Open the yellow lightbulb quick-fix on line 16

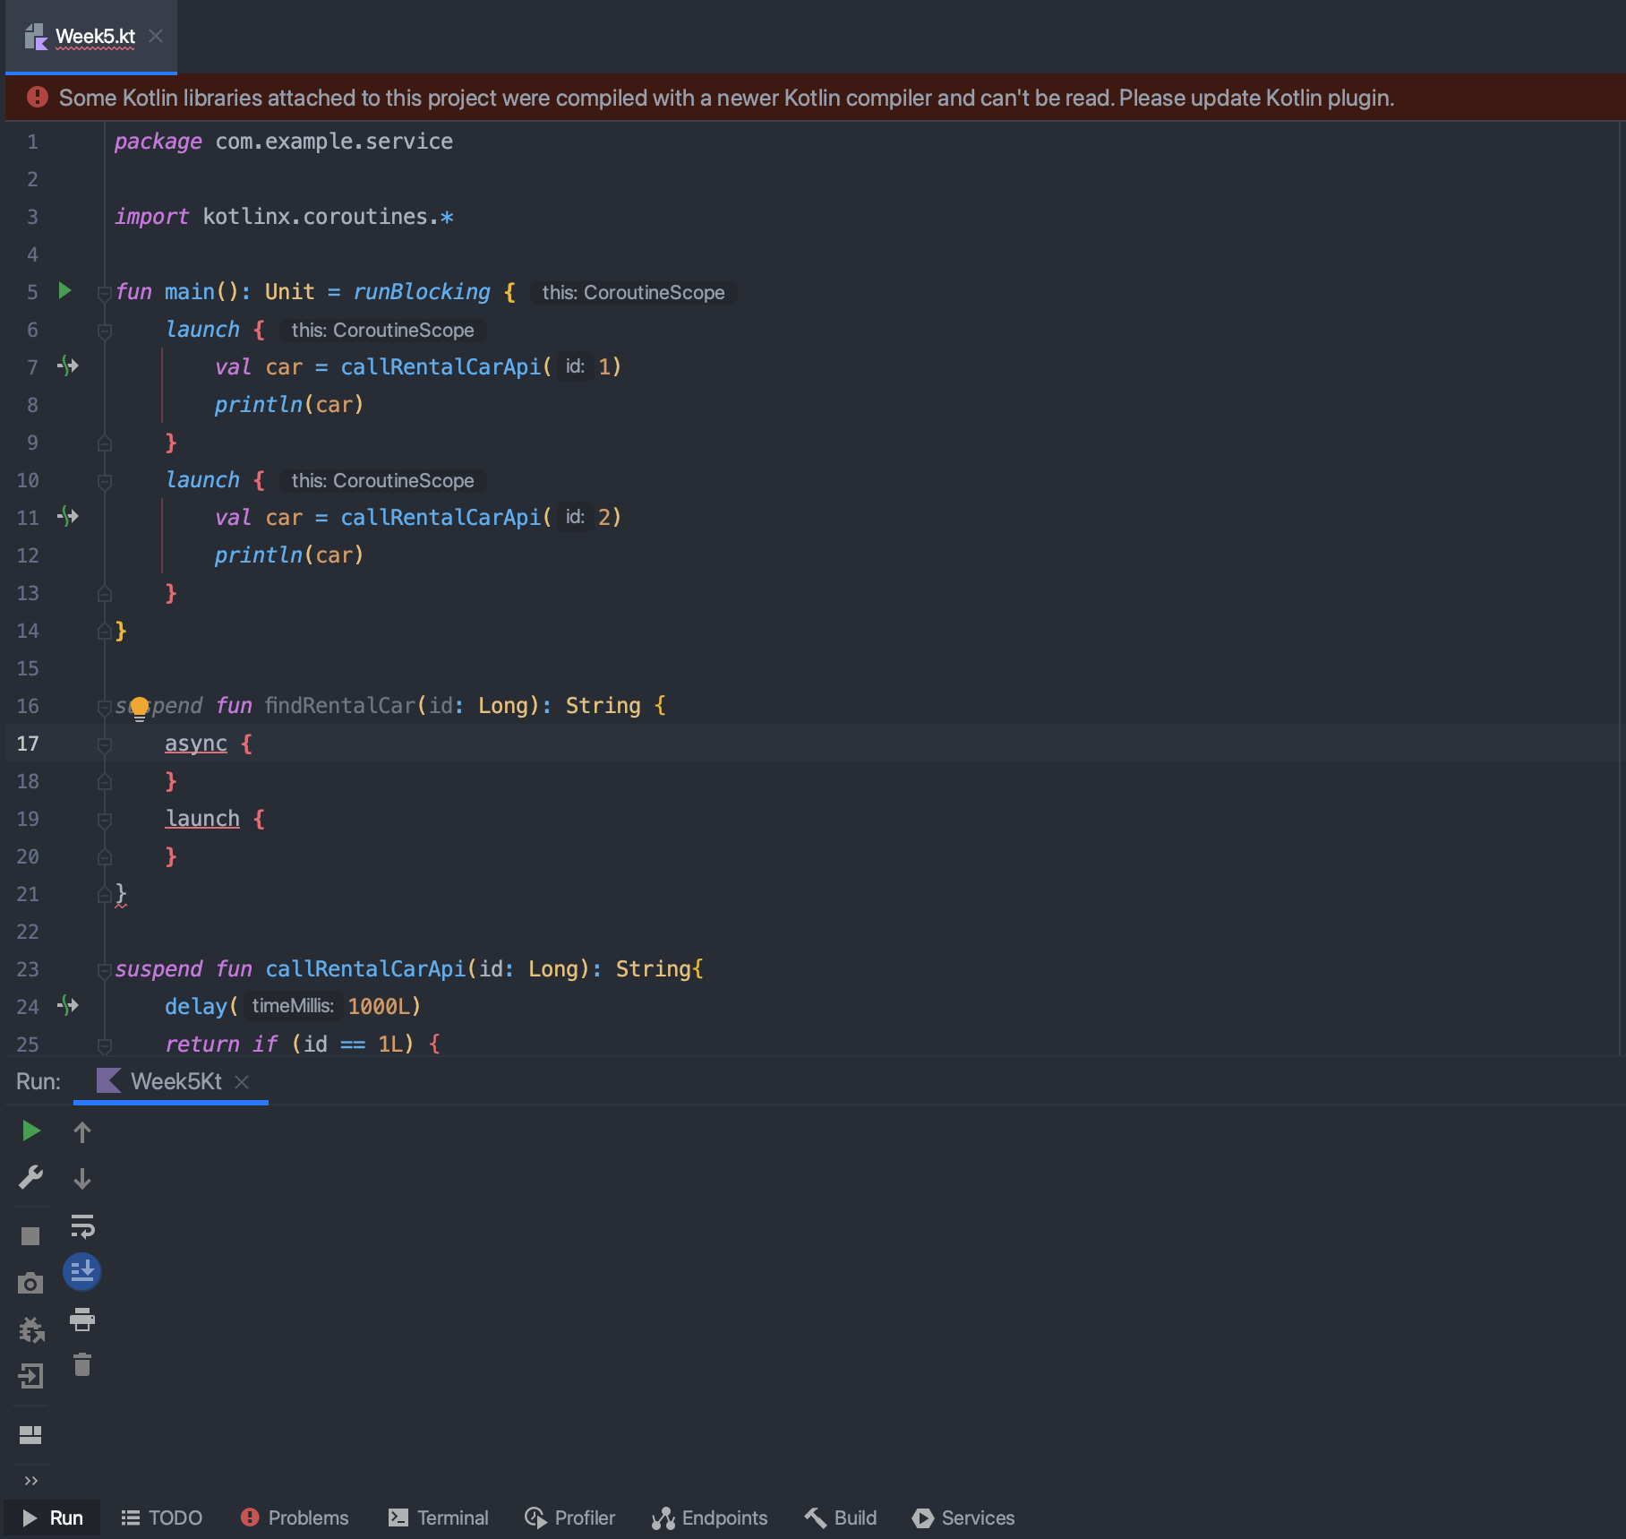coord(139,708)
